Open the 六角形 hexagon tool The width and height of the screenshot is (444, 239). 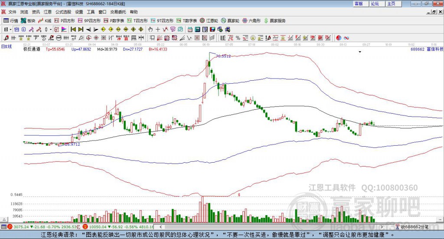pyautogui.click(x=251, y=21)
